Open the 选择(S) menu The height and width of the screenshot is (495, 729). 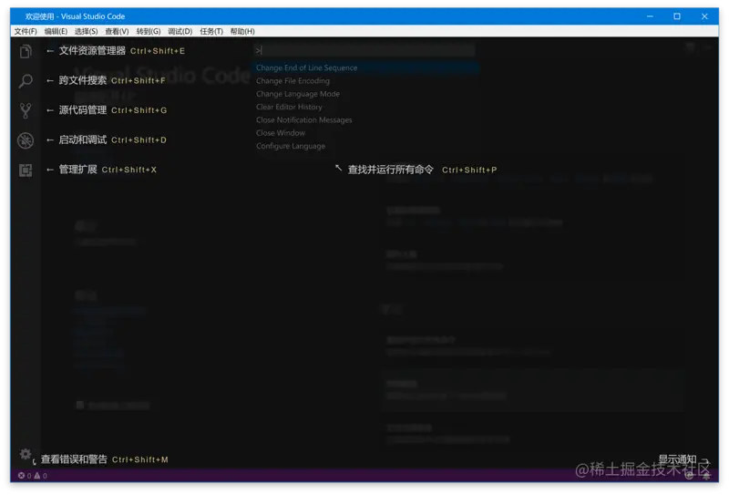tap(86, 31)
